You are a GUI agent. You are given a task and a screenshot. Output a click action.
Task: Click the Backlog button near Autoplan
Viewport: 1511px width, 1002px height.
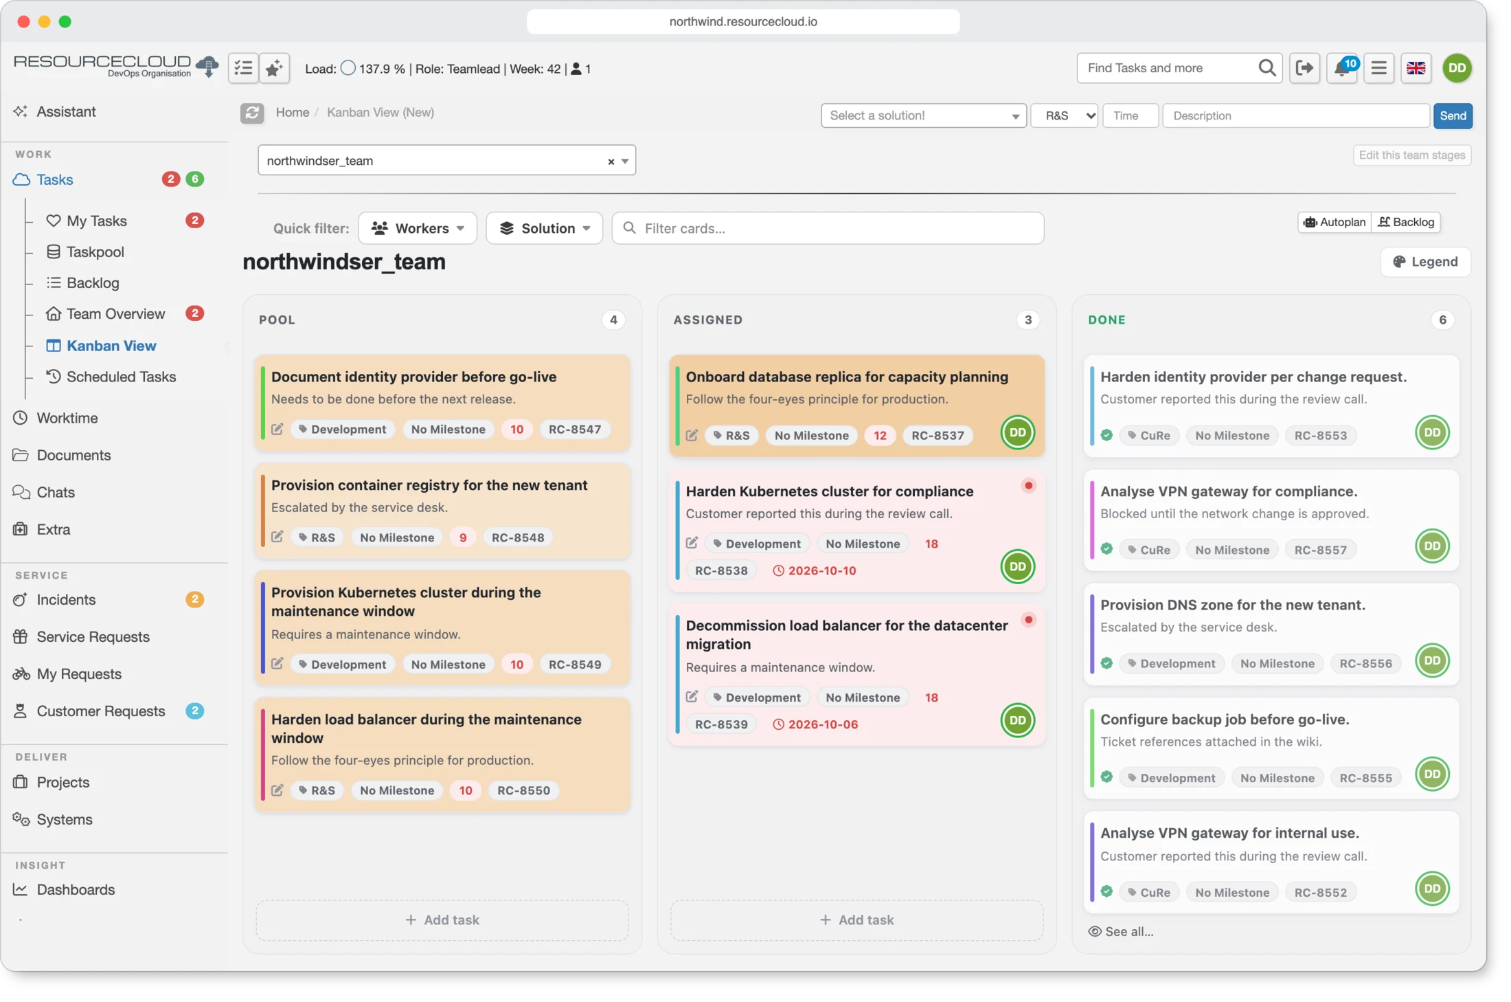point(1405,222)
